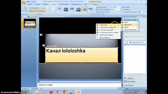Expand the 'Пути перемещения' submenu
The height and width of the screenshot is (94, 168).
click(x=130, y=30)
